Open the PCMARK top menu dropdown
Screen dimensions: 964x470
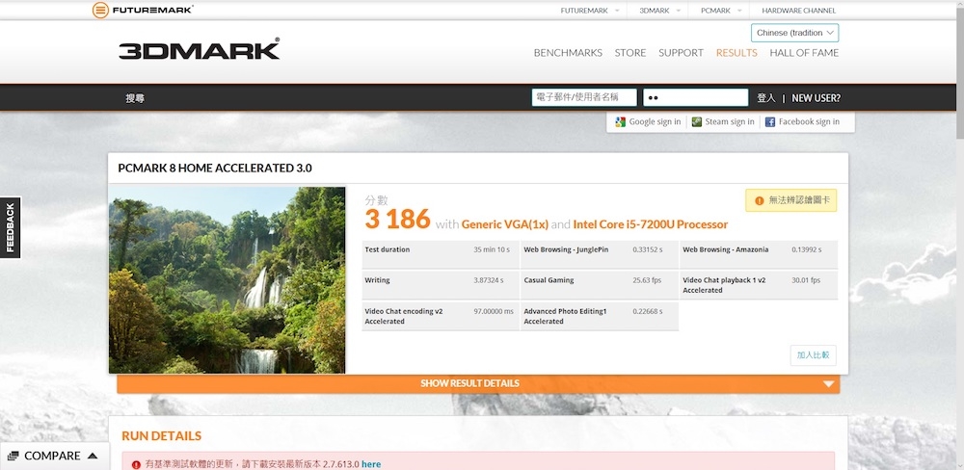[x=721, y=11]
